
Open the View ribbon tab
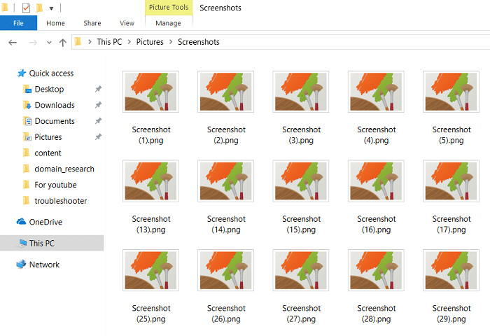click(127, 23)
